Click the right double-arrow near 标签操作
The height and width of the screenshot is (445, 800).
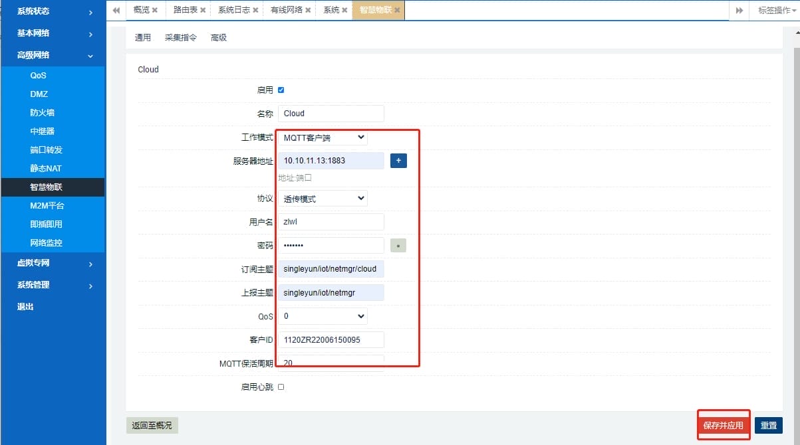741,10
